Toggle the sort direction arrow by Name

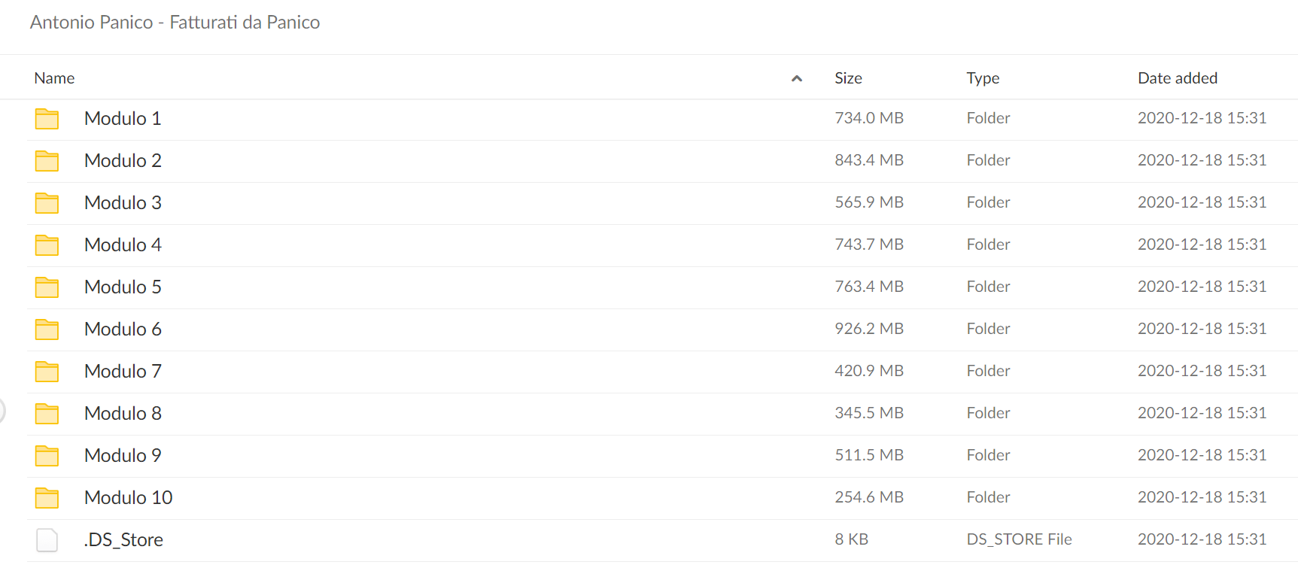[797, 78]
